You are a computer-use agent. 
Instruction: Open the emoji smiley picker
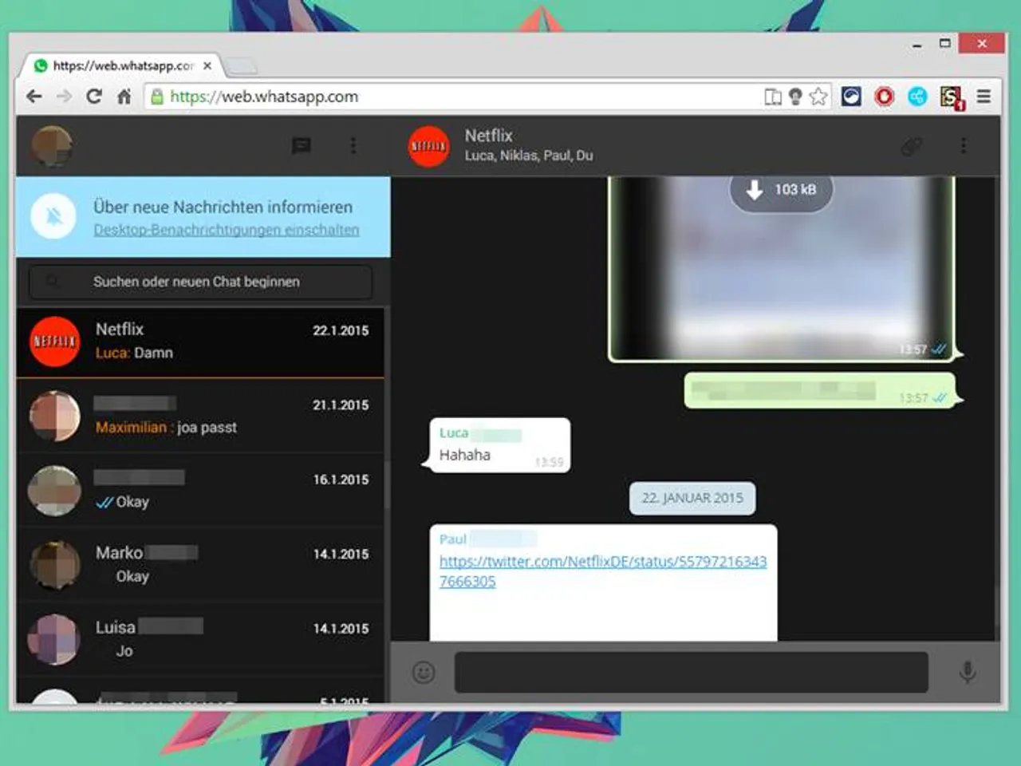pyautogui.click(x=424, y=673)
